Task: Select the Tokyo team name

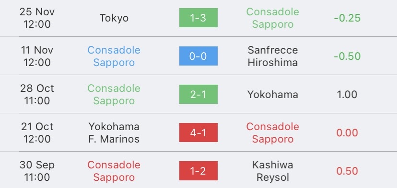Action: point(114,18)
